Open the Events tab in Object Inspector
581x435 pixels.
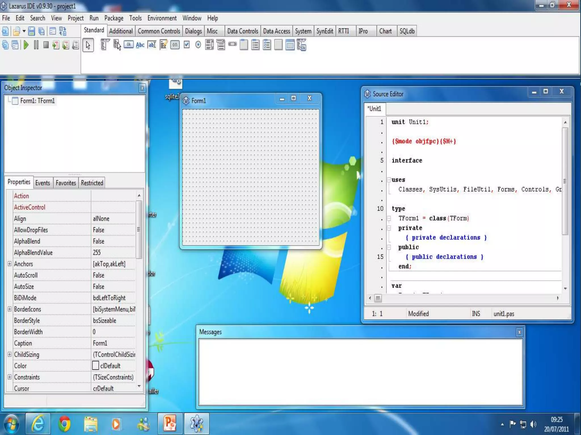(x=43, y=183)
